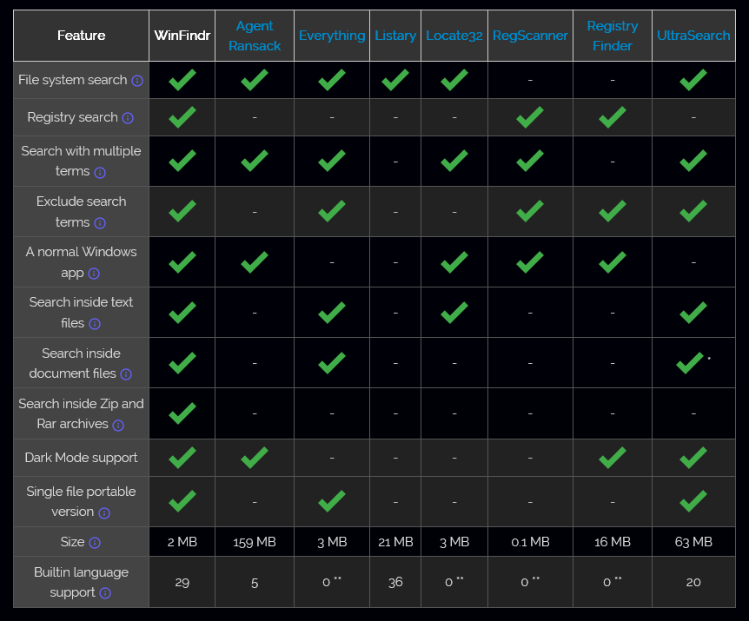Select the Registry search label

(73, 117)
